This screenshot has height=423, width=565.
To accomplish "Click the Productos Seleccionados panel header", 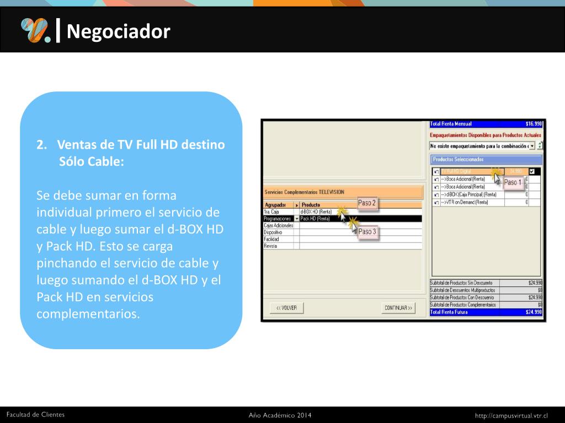I will 486,159.
